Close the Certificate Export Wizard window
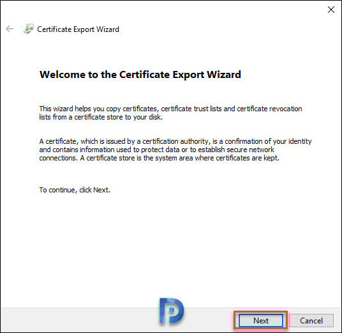 [x=331, y=10]
